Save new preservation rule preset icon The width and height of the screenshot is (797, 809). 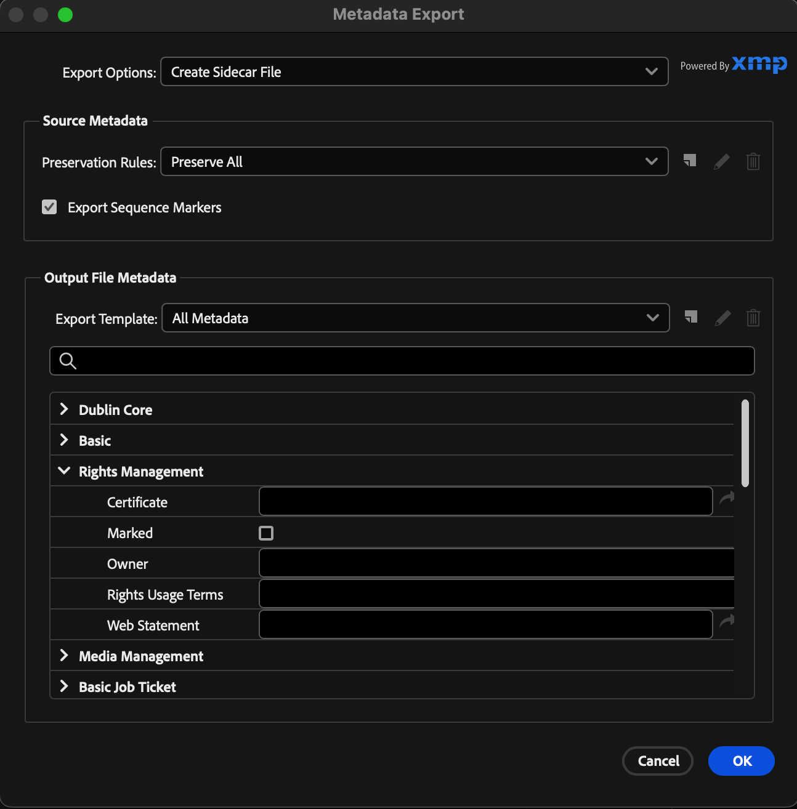pyautogui.click(x=690, y=161)
